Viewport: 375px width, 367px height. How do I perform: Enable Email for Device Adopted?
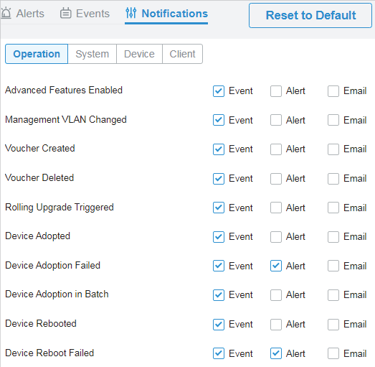coord(333,237)
